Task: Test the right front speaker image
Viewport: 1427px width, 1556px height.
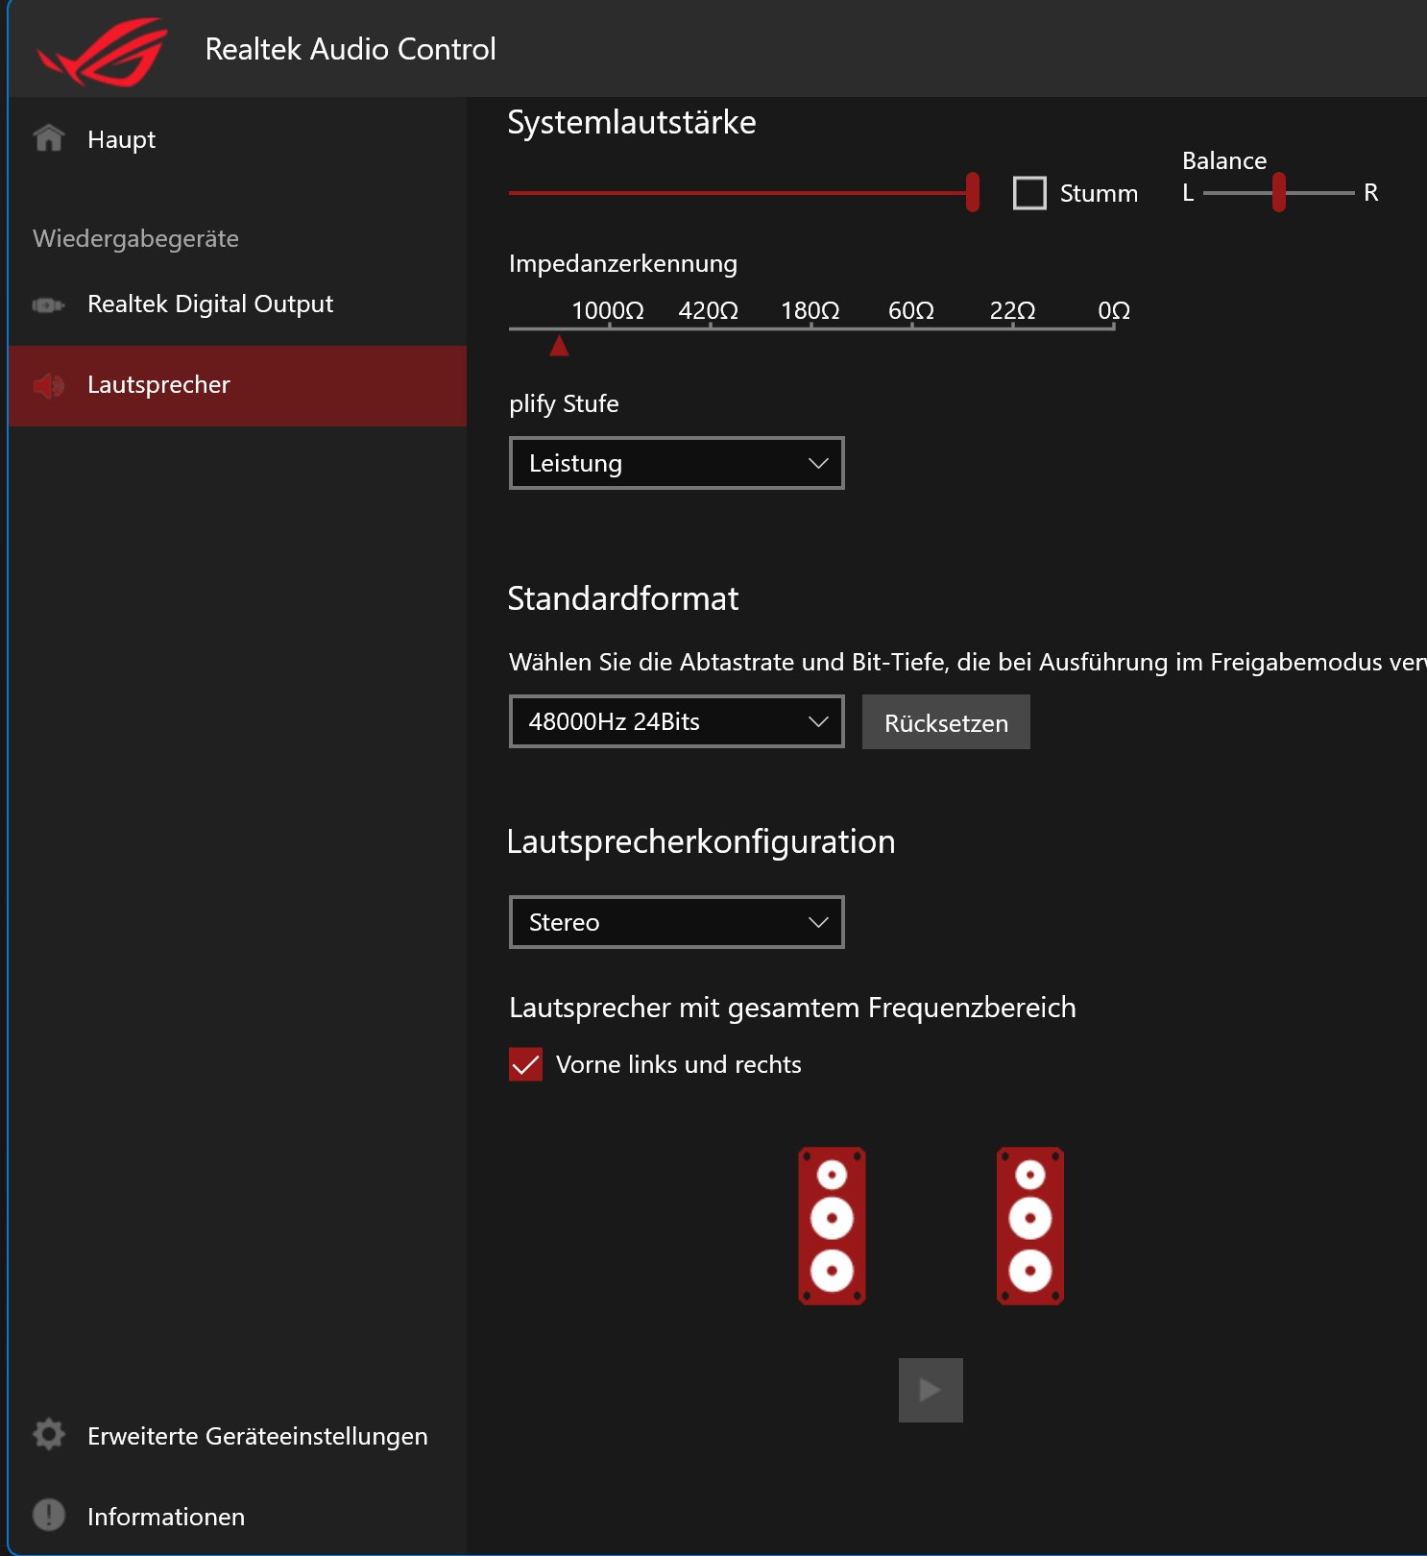Action: 1030,1226
